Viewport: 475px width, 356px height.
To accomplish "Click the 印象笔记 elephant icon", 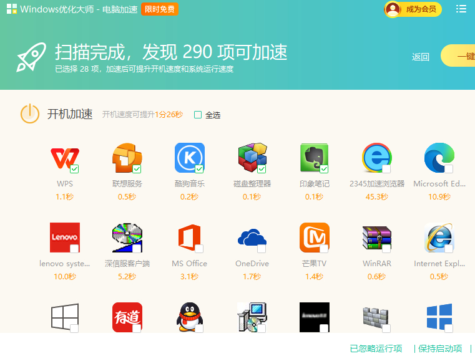I will tap(315, 158).
